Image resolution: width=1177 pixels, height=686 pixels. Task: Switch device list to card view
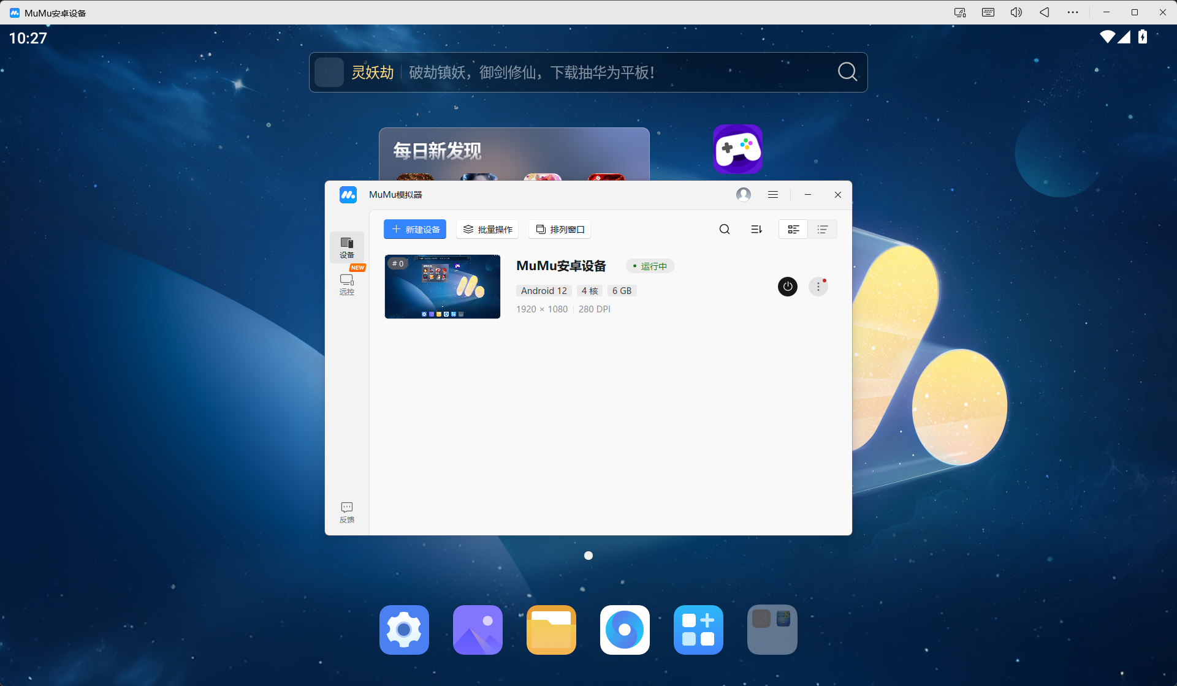point(793,228)
